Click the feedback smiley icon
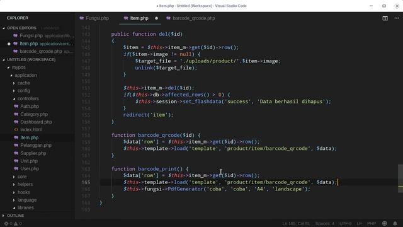 (385, 223)
